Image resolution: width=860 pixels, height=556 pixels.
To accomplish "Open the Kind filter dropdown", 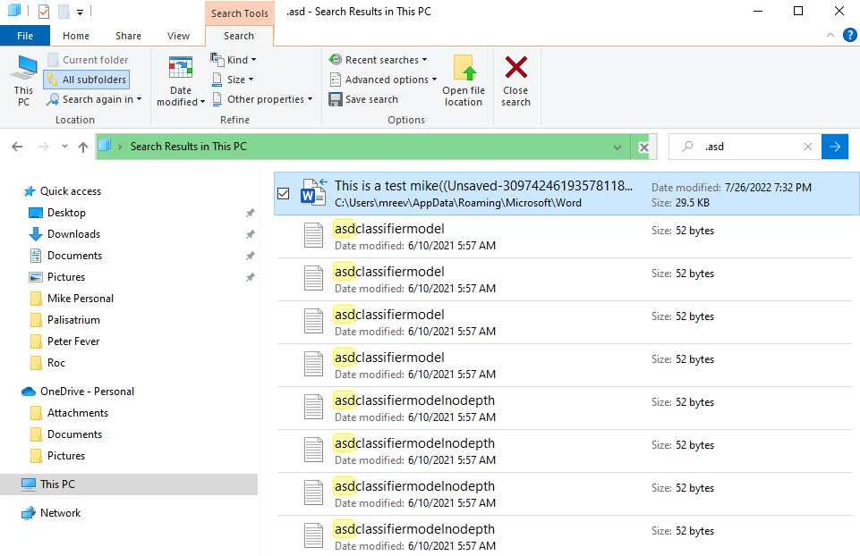I will (x=234, y=60).
